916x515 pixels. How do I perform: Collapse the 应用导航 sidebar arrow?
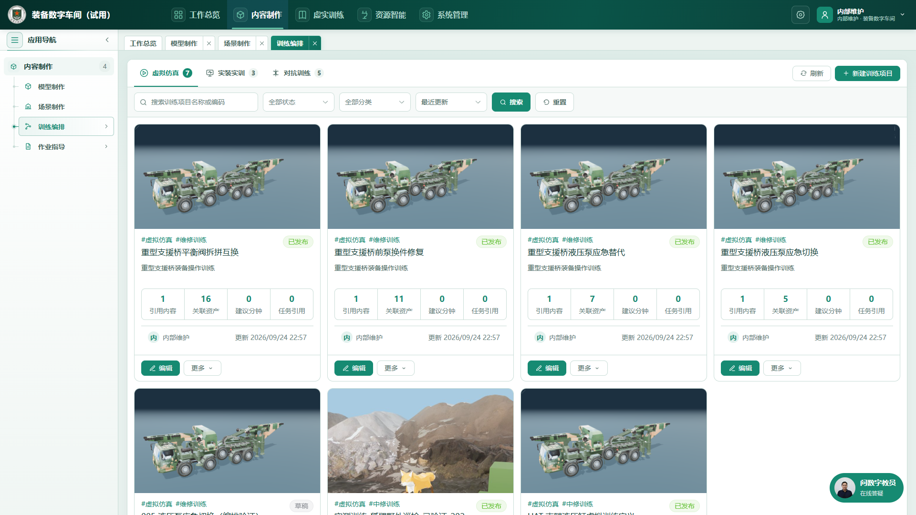click(x=107, y=40)
